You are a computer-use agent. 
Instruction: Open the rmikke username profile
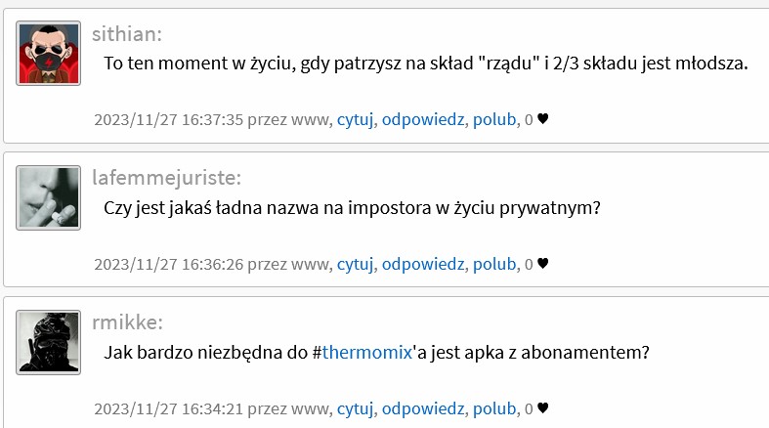[x=127, y=322]
